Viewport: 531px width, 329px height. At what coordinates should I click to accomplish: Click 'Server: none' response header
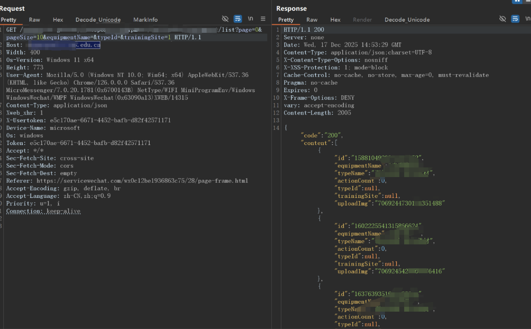coord(304,37)
